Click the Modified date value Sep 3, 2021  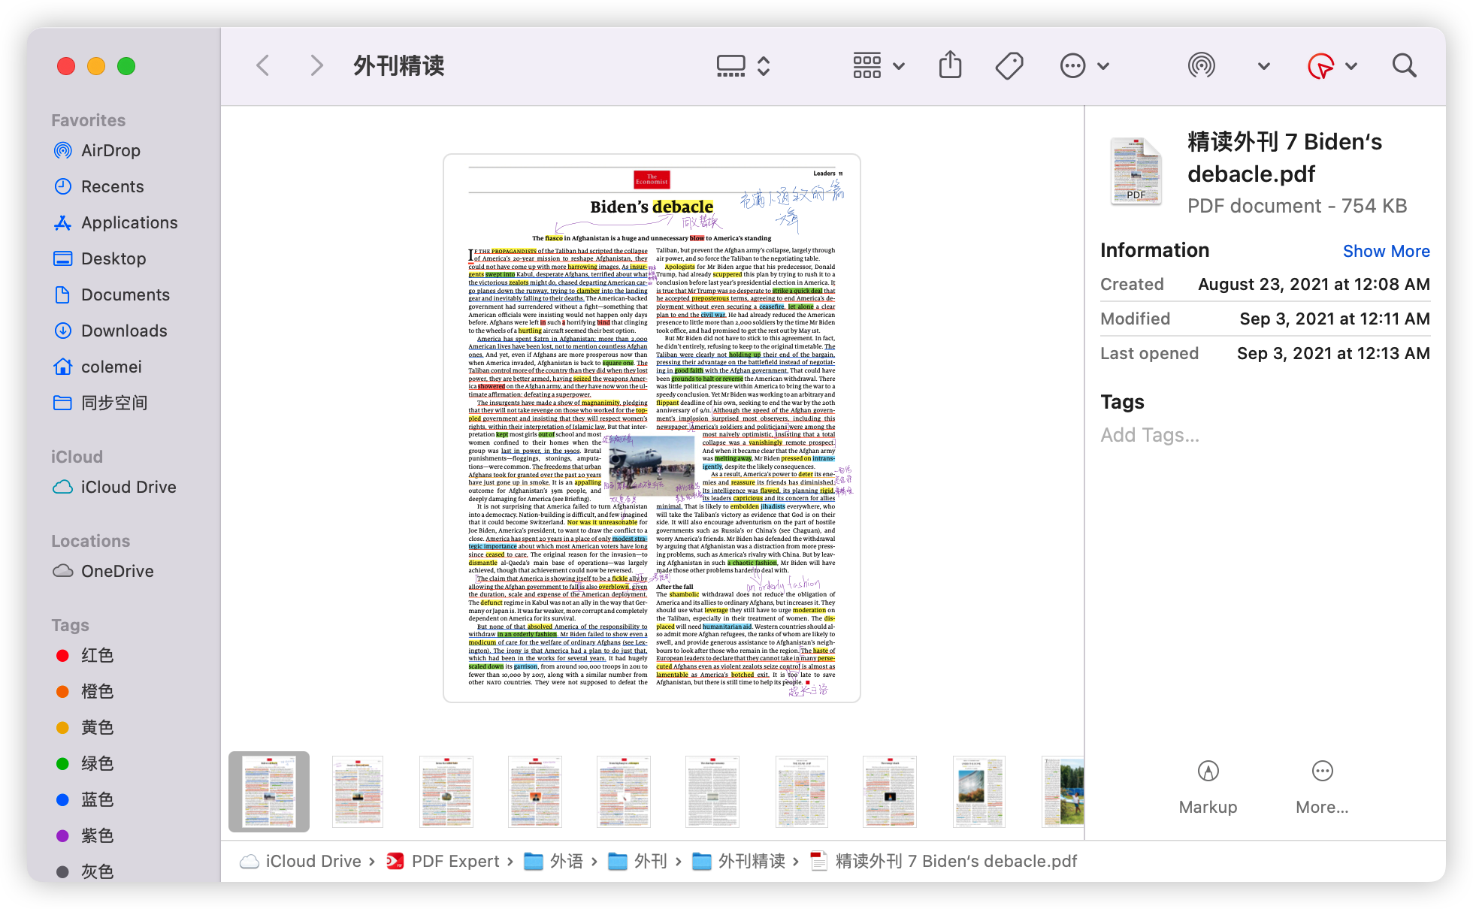click(x=1335, y=319)
